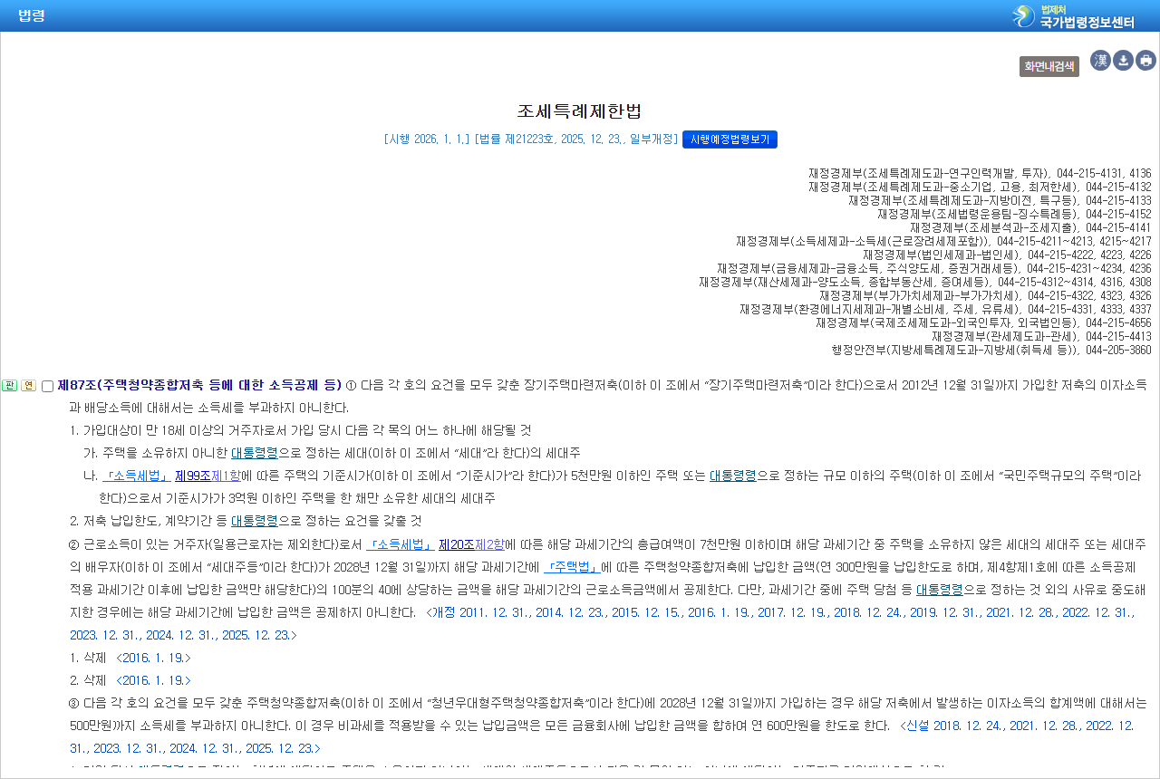Viewport: 1160px width, 779px height.
Task: Open 대통령령 link about 주택 당첨 사유
Action: pyautogui.click(x=940, y=590)
